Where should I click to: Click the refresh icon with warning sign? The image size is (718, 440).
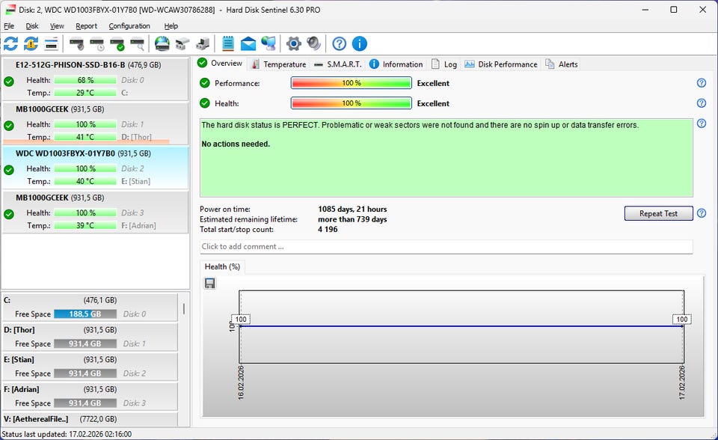31,43
